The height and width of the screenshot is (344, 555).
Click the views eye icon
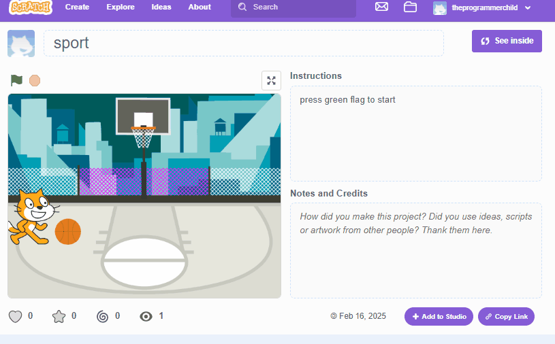click(146, 316)
